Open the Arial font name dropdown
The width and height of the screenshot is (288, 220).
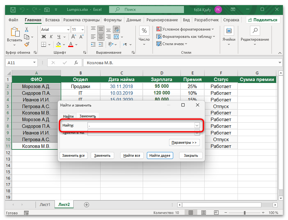[68, 30]
